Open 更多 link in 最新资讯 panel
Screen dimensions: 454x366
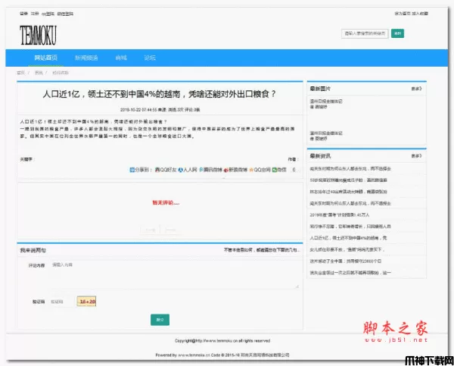click(x=416, y=154)
